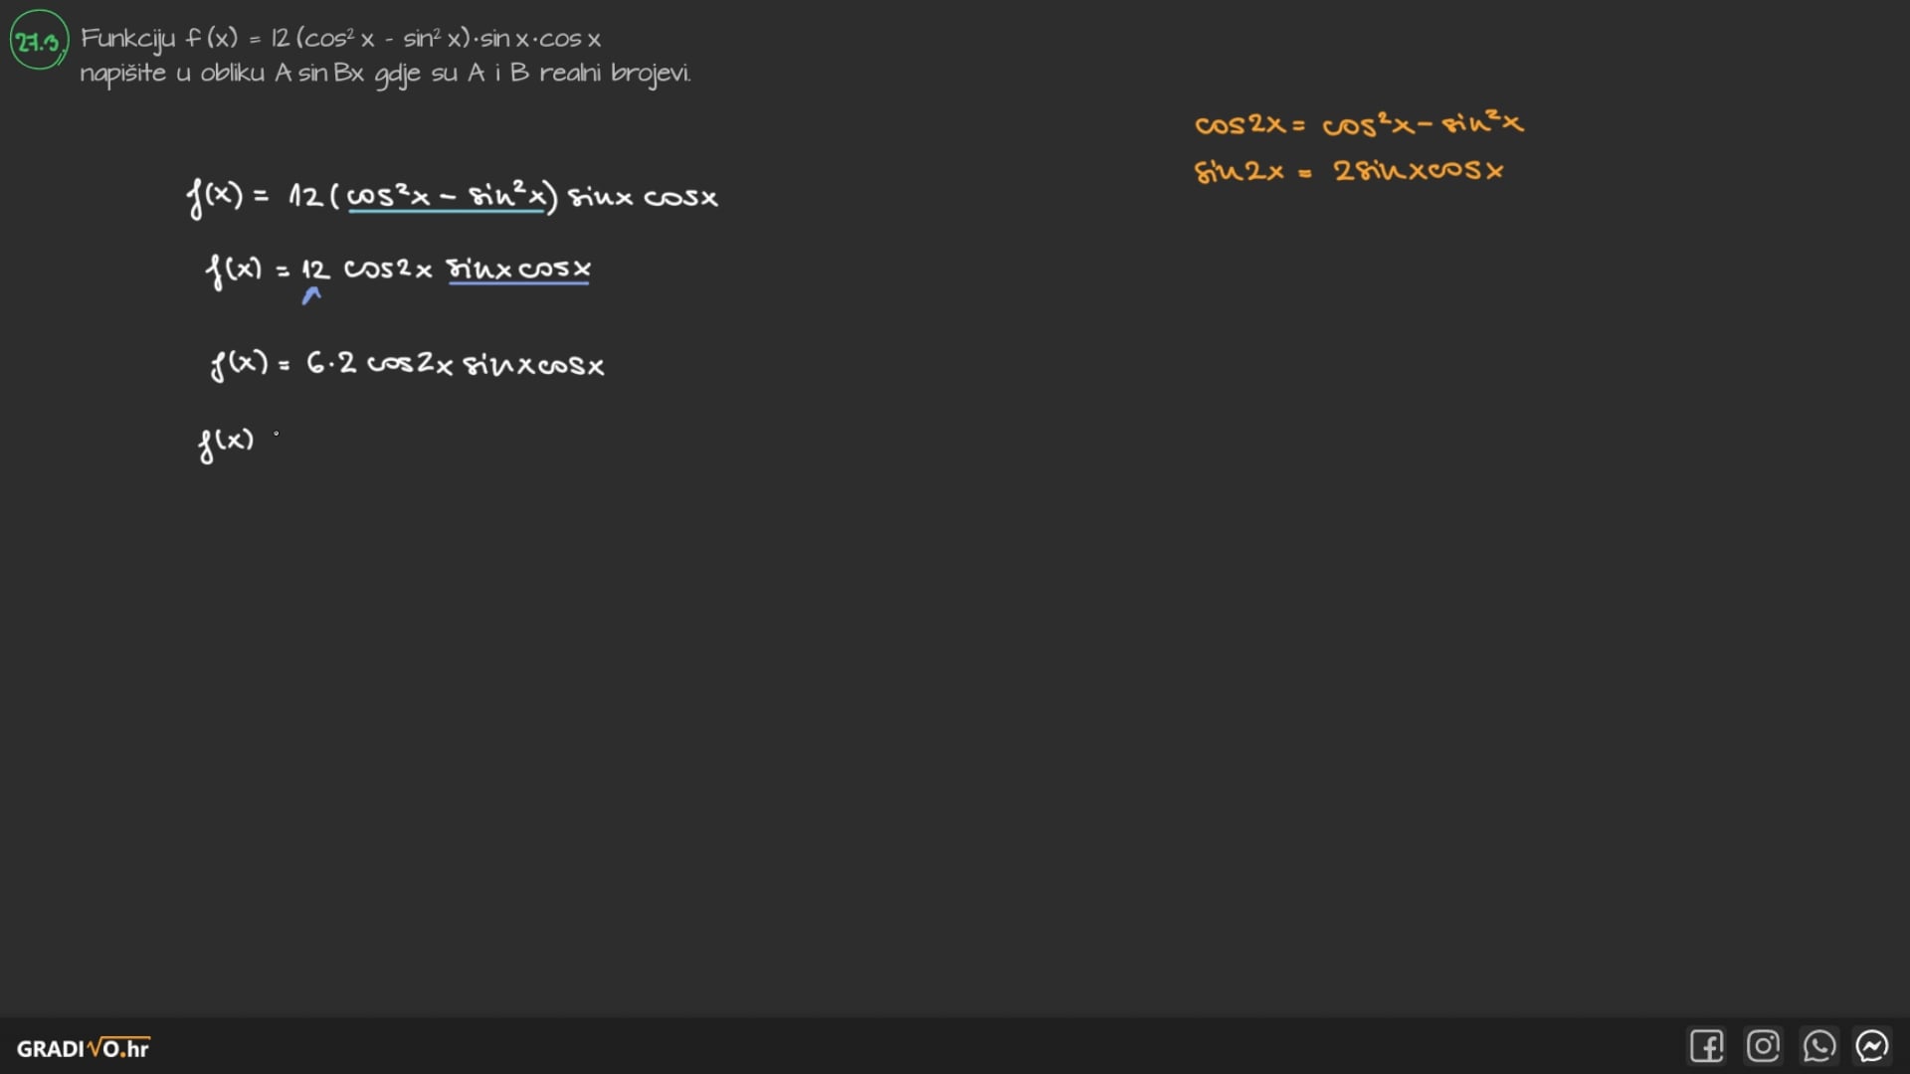Click 'realni brojevi' in the problem statement
The width and height of the screenshot is (1910, 1074).
click(614, 74)
